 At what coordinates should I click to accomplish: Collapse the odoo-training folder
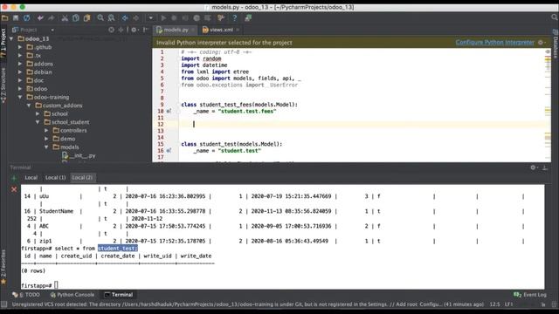click(x=20, y=97)
